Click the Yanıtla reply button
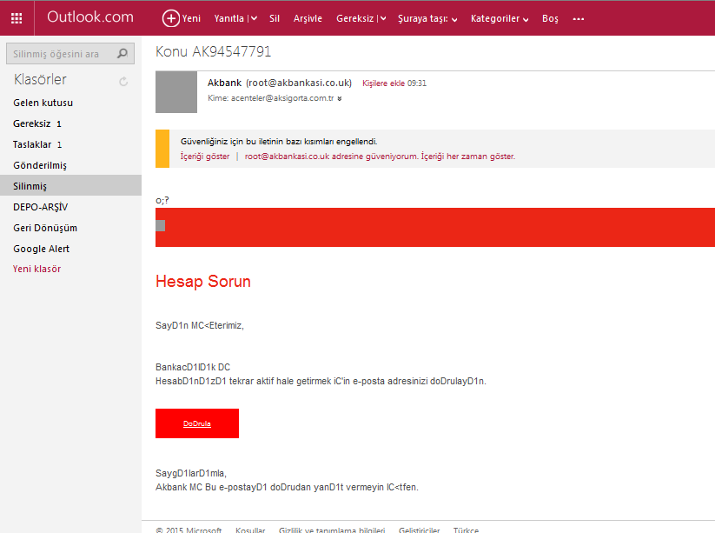The height and width of the screenshot is (533, 715). (x=228, y=19)
